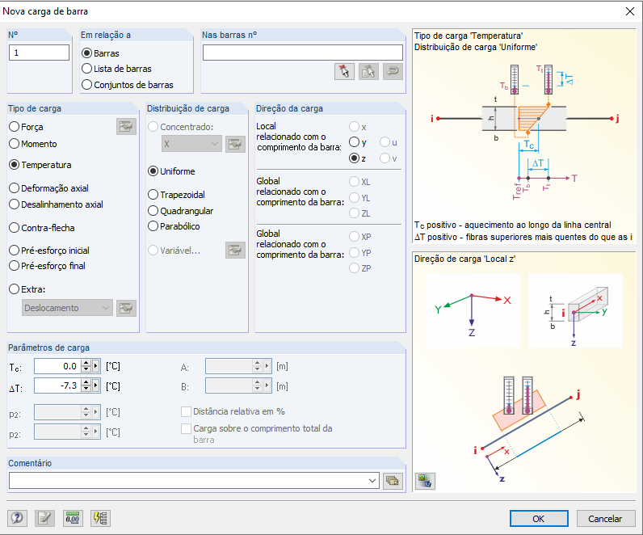Screen dimensions: 643x535
Task: Expand the Comentário dropdown list
Action: coord(372,481)
